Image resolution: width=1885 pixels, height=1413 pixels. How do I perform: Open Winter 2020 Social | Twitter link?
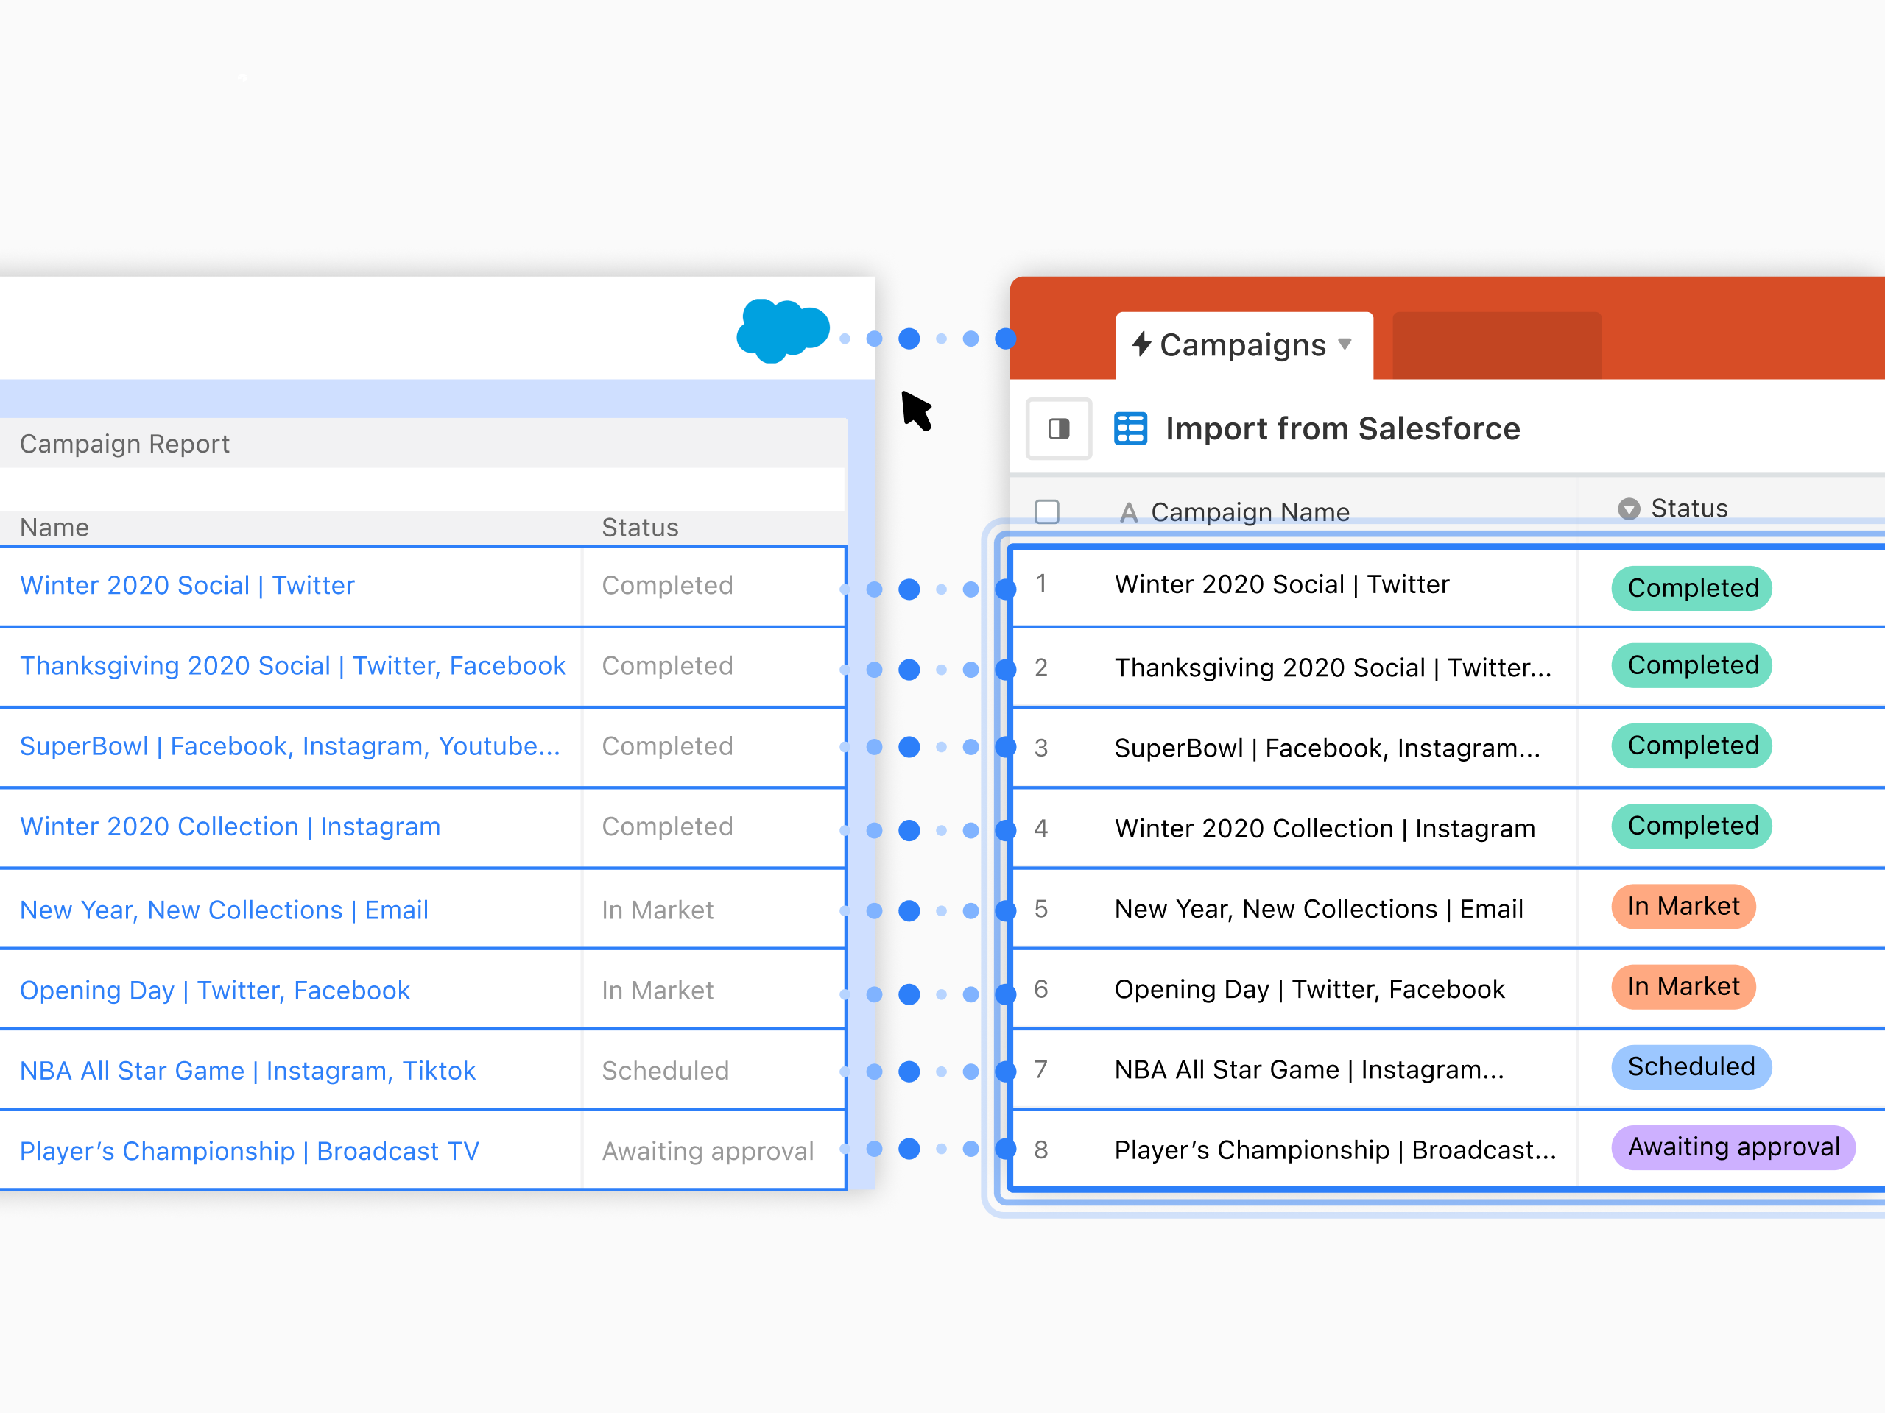(186, 585)
